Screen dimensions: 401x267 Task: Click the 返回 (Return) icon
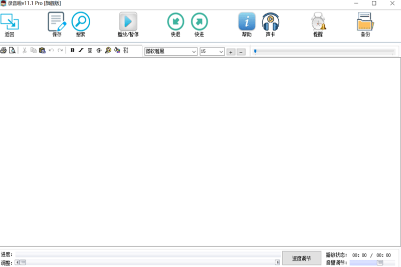pyautogui.click(x=10, y=22)
